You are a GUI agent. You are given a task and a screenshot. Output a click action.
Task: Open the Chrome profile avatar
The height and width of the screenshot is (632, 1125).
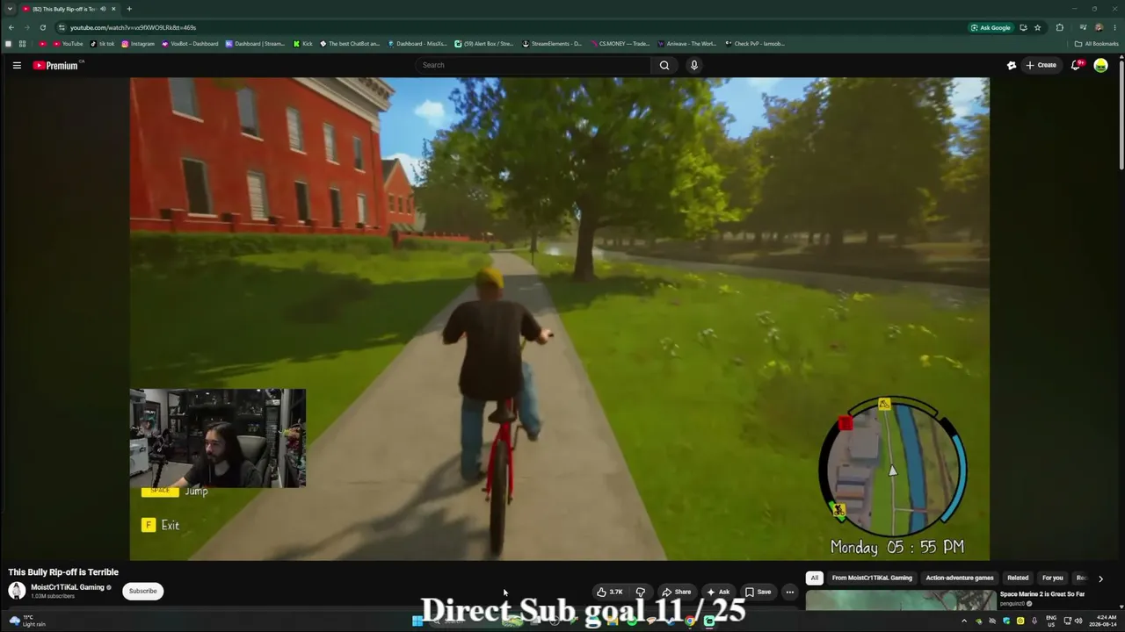click(1099, 27)
